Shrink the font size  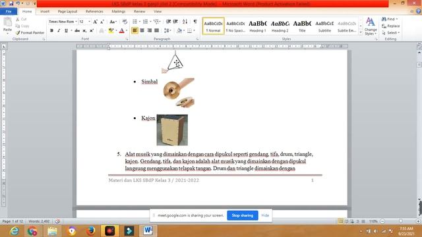[102, 22]
